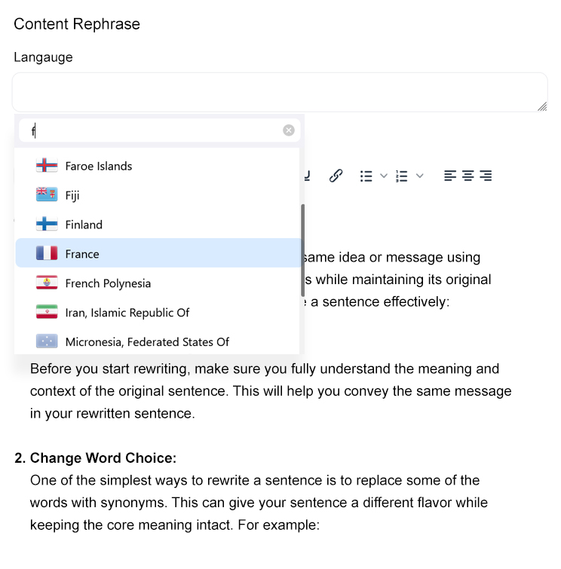Choose Micronesia, Federated States Of
Image resolution: width=561 pixels, height=569 pixels.
click(147, 342)
